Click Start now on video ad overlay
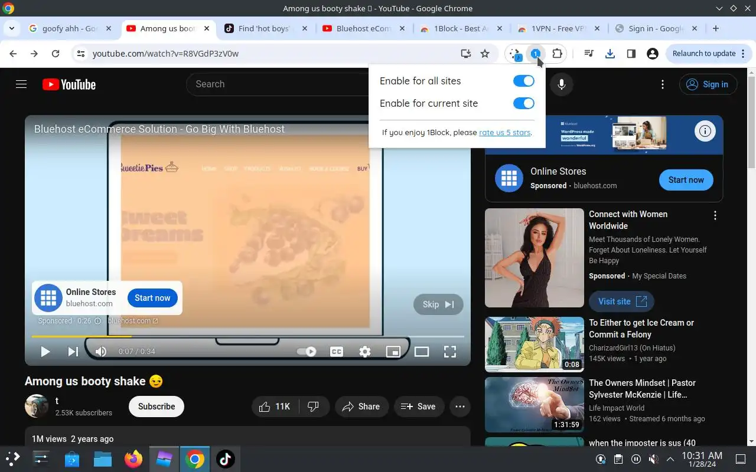This screenshot has height=472, width=756. click(152, 298)
